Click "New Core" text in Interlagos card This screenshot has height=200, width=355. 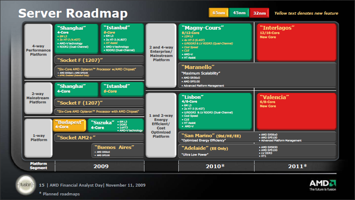coord(268,37)
